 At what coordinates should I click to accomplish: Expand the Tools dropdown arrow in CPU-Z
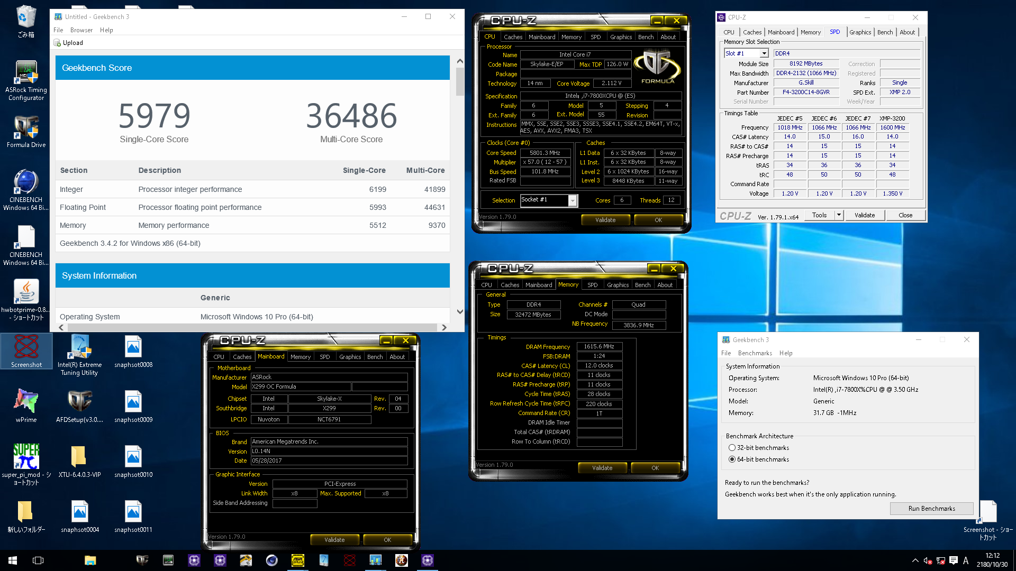click(x=839, y=215)
